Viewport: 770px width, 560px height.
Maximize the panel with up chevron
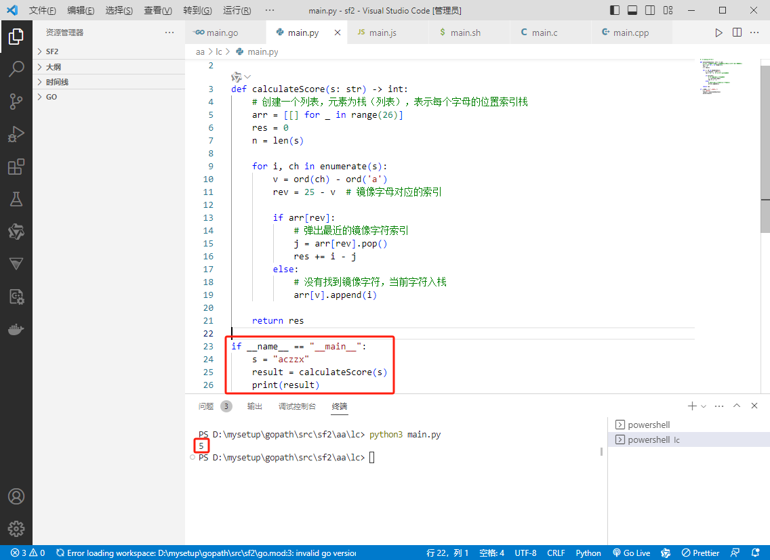click(x=737, y=406)
